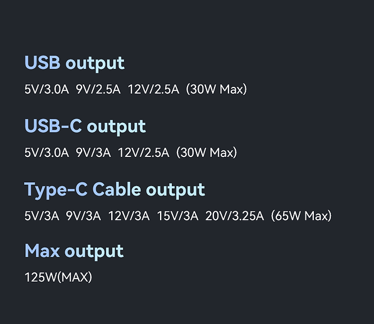Click the "USB output" heading

click(74, 63)
